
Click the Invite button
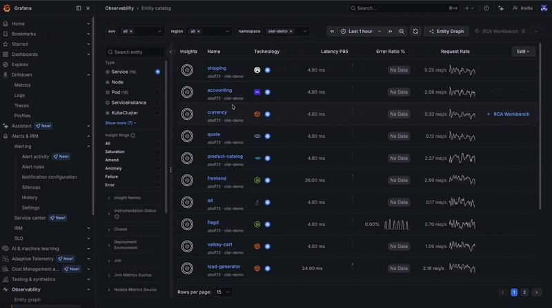tap(523, 8)
